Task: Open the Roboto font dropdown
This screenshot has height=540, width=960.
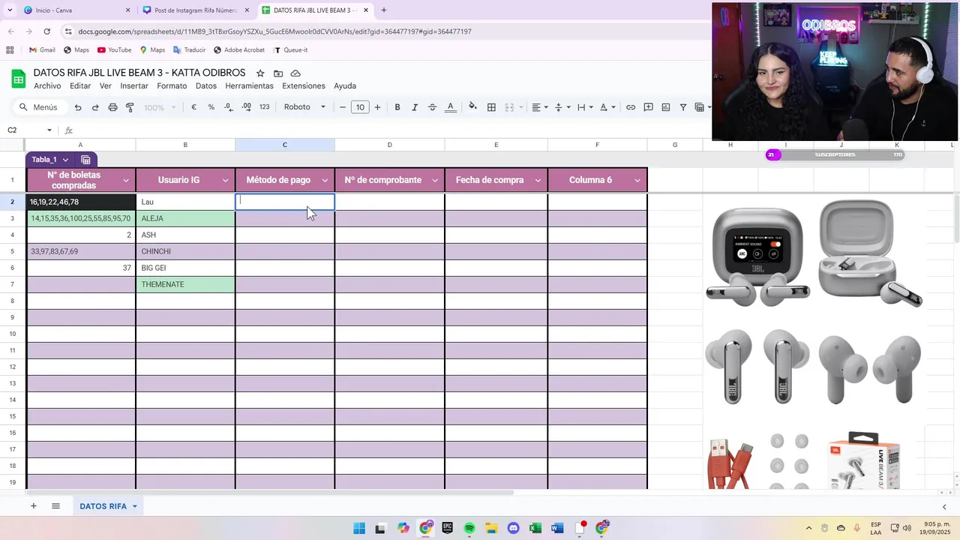Action: [x=304, y=107]
